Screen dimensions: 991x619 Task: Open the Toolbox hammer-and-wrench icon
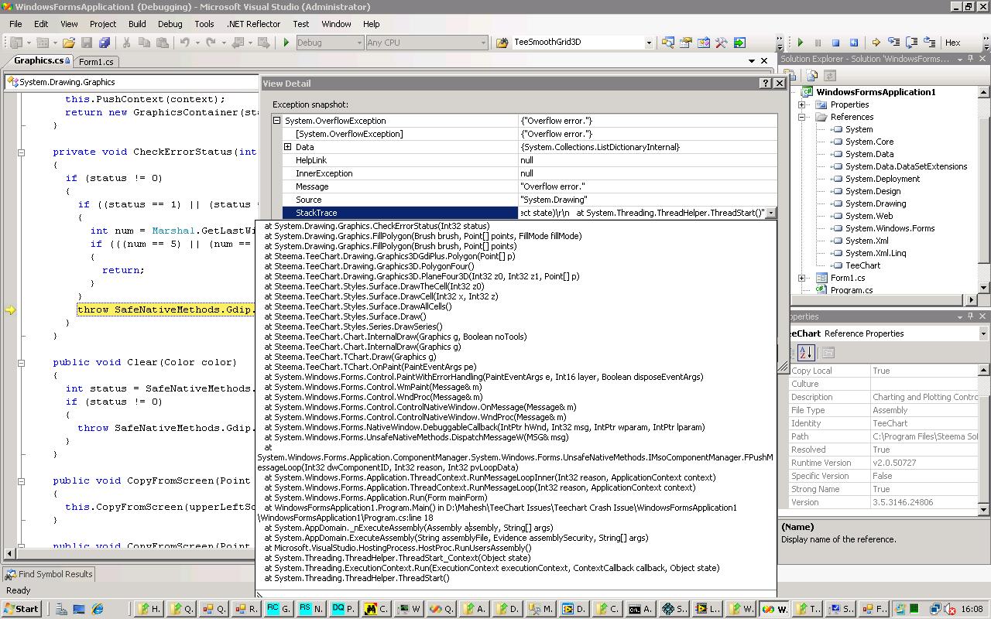click(x=721, y=43)
